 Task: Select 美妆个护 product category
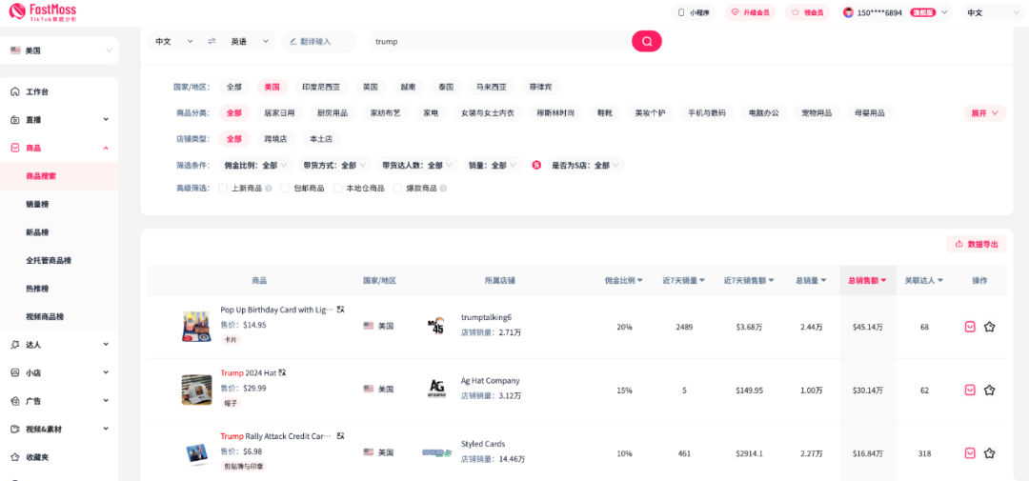[650, 112]
